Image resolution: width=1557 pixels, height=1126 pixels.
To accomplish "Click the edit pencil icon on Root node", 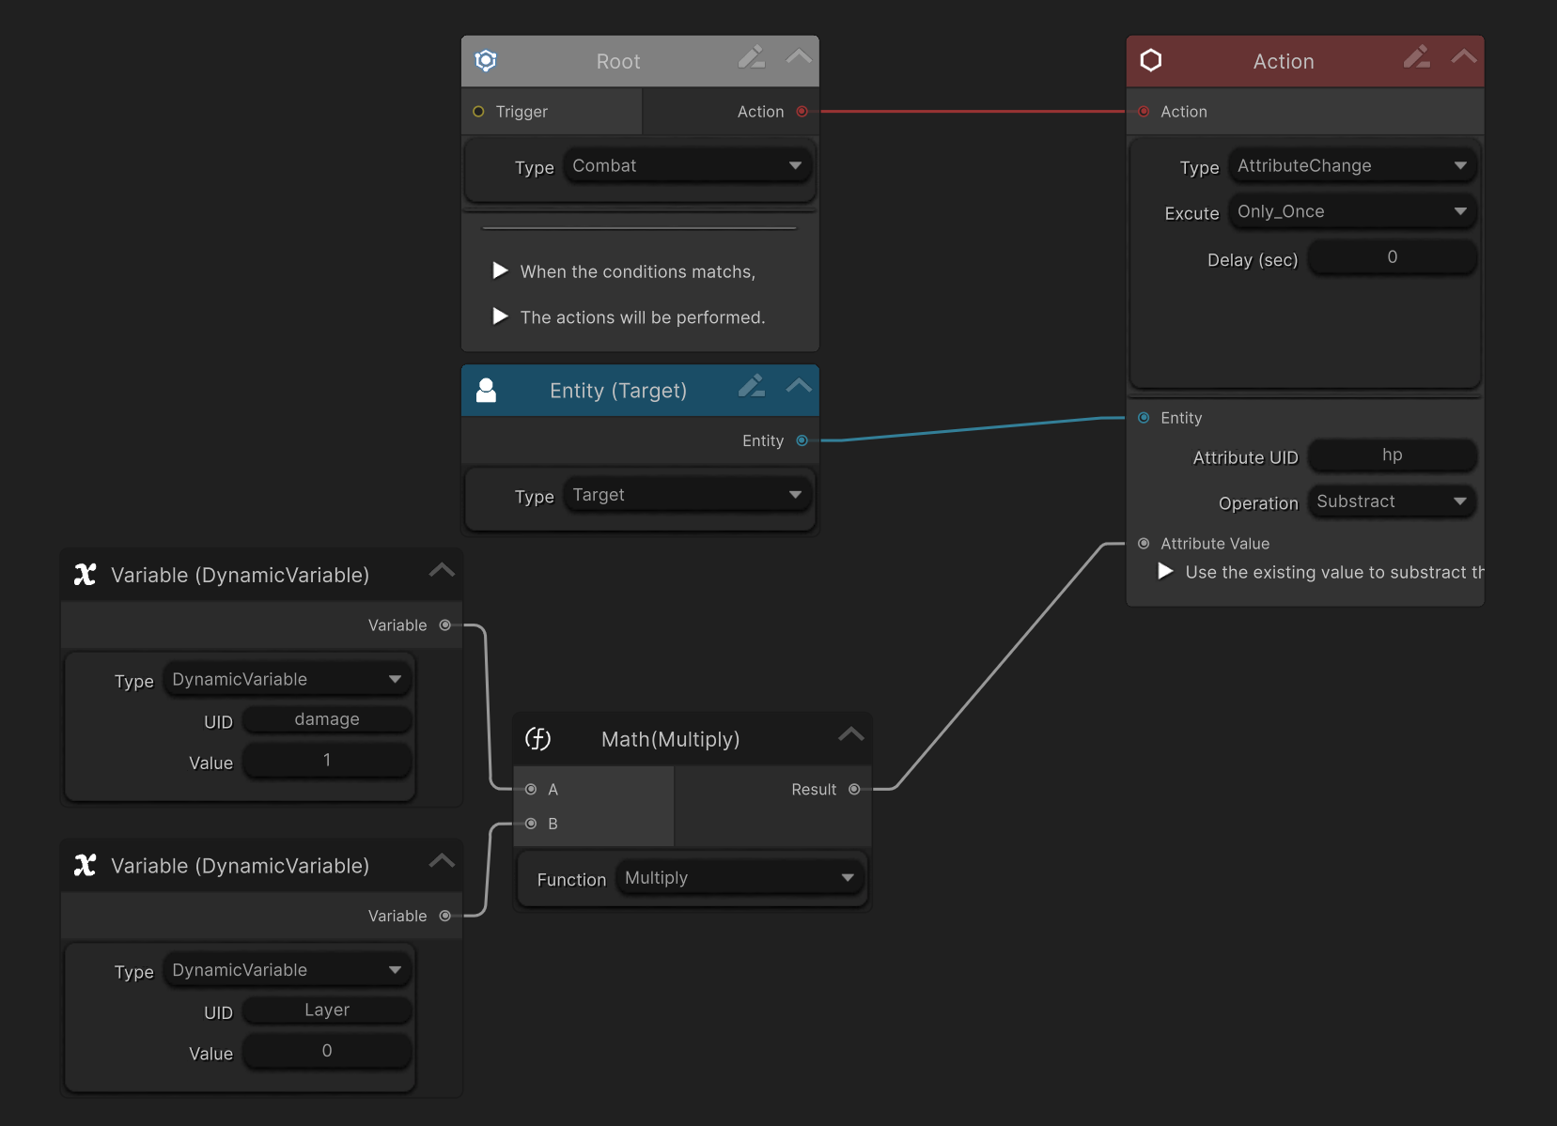I will [751, 58].
